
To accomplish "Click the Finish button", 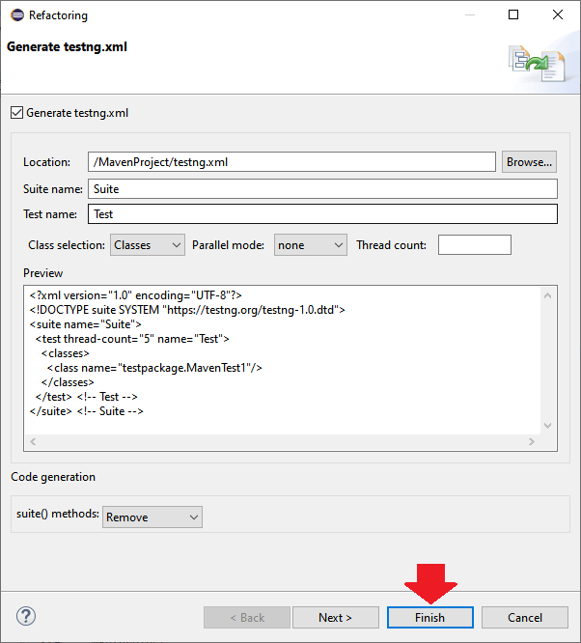I will pos(430,618).
